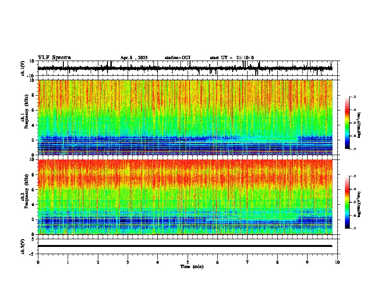
Task: Click the ch.1 spectrogram color scale bar
Action: point(347,123)
